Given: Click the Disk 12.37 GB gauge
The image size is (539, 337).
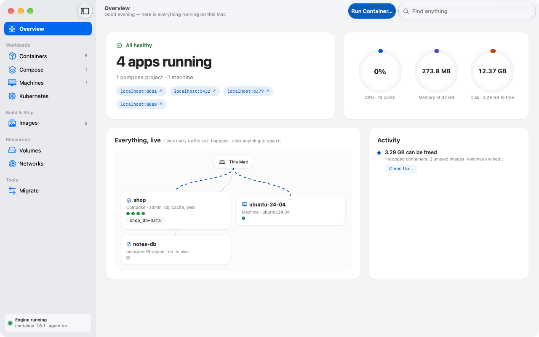Looking at the screenshot, I should pos(492,71).
